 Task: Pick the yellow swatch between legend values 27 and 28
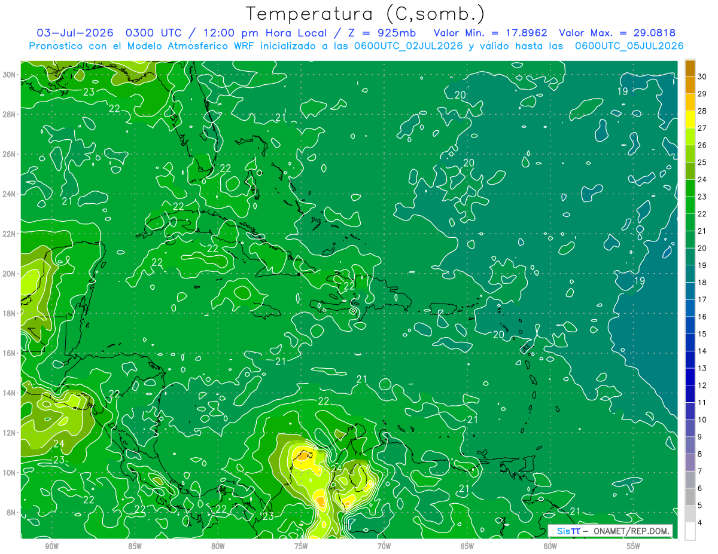(x=690, y=120)
